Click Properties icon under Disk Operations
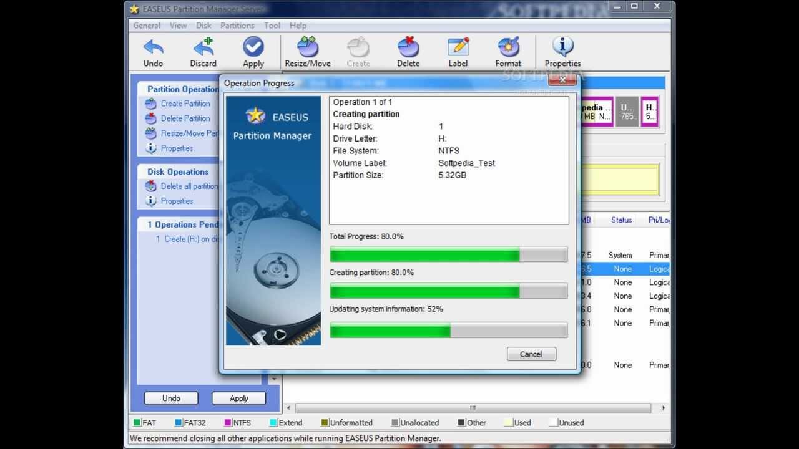 [150, 201]
